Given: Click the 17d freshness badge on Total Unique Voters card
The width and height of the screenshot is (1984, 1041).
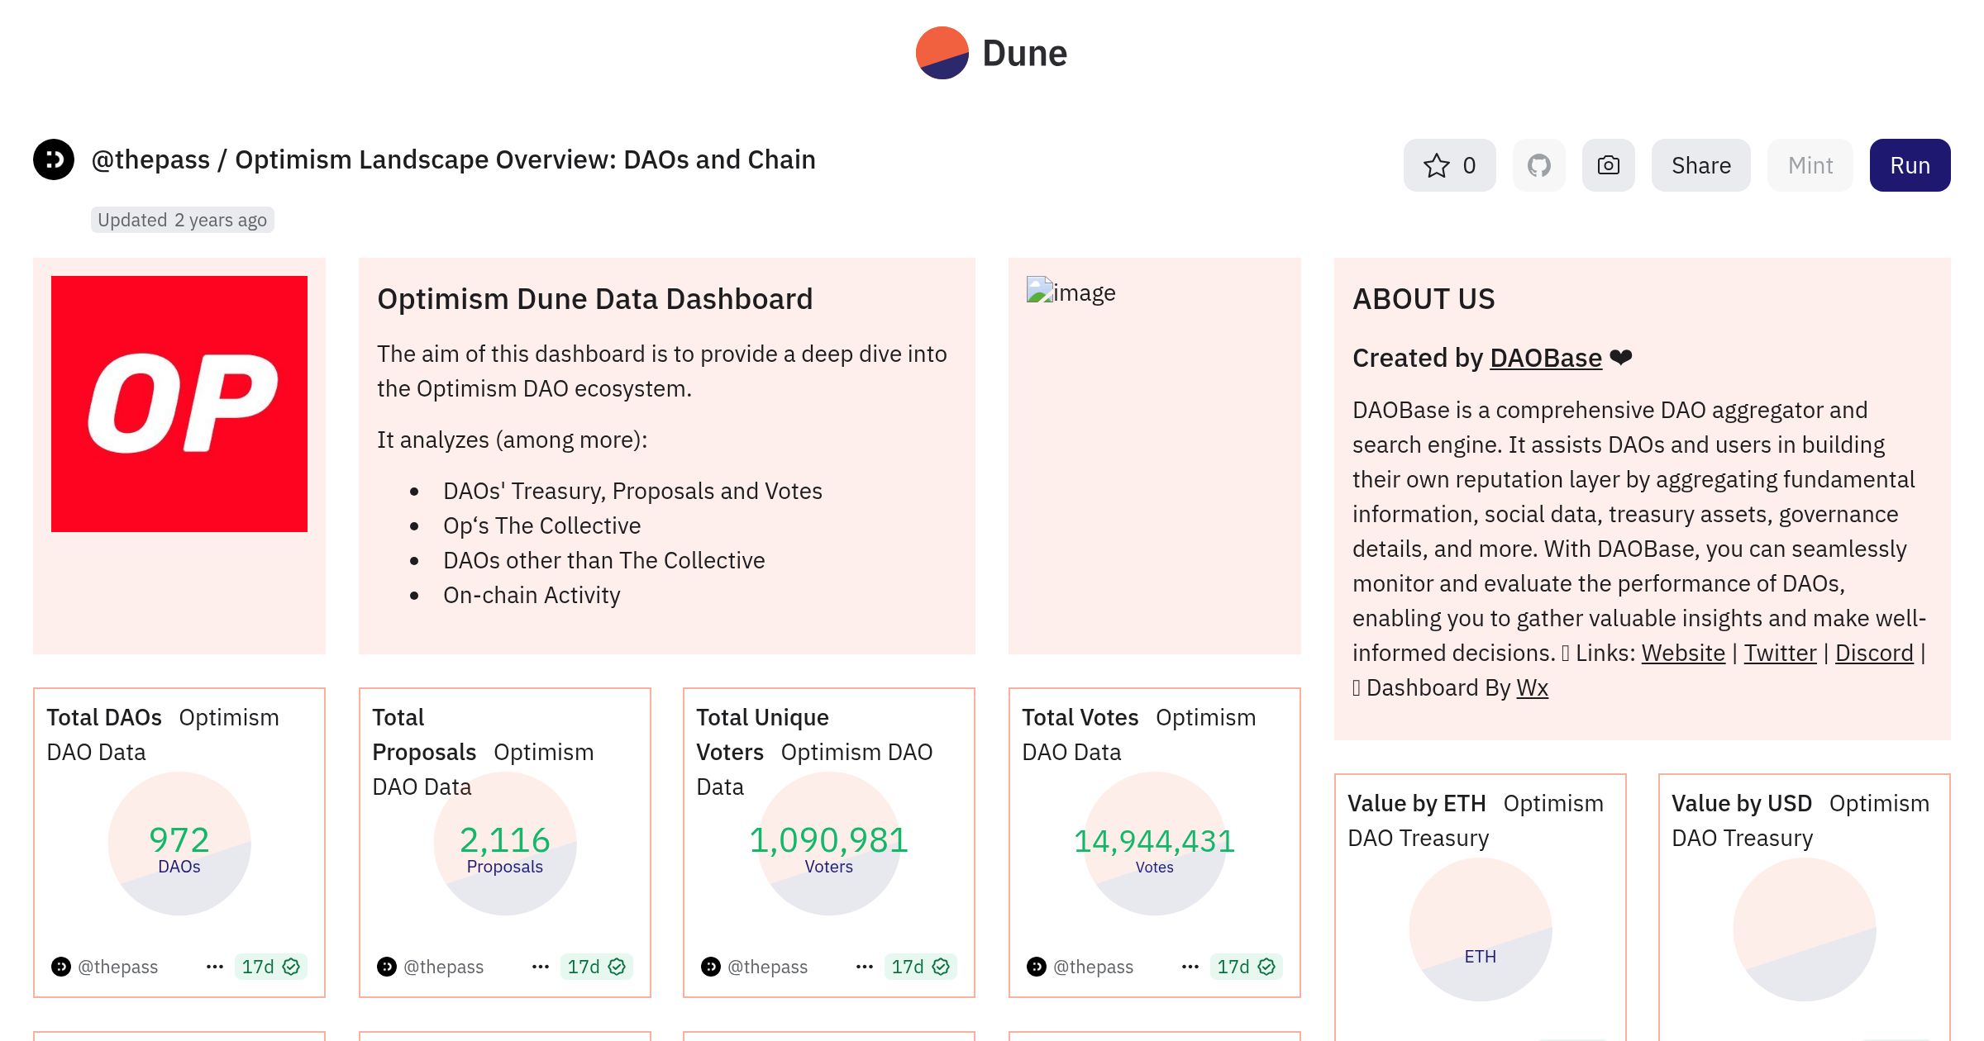Looking at the screenshot, I should click(x=920, y=967).
